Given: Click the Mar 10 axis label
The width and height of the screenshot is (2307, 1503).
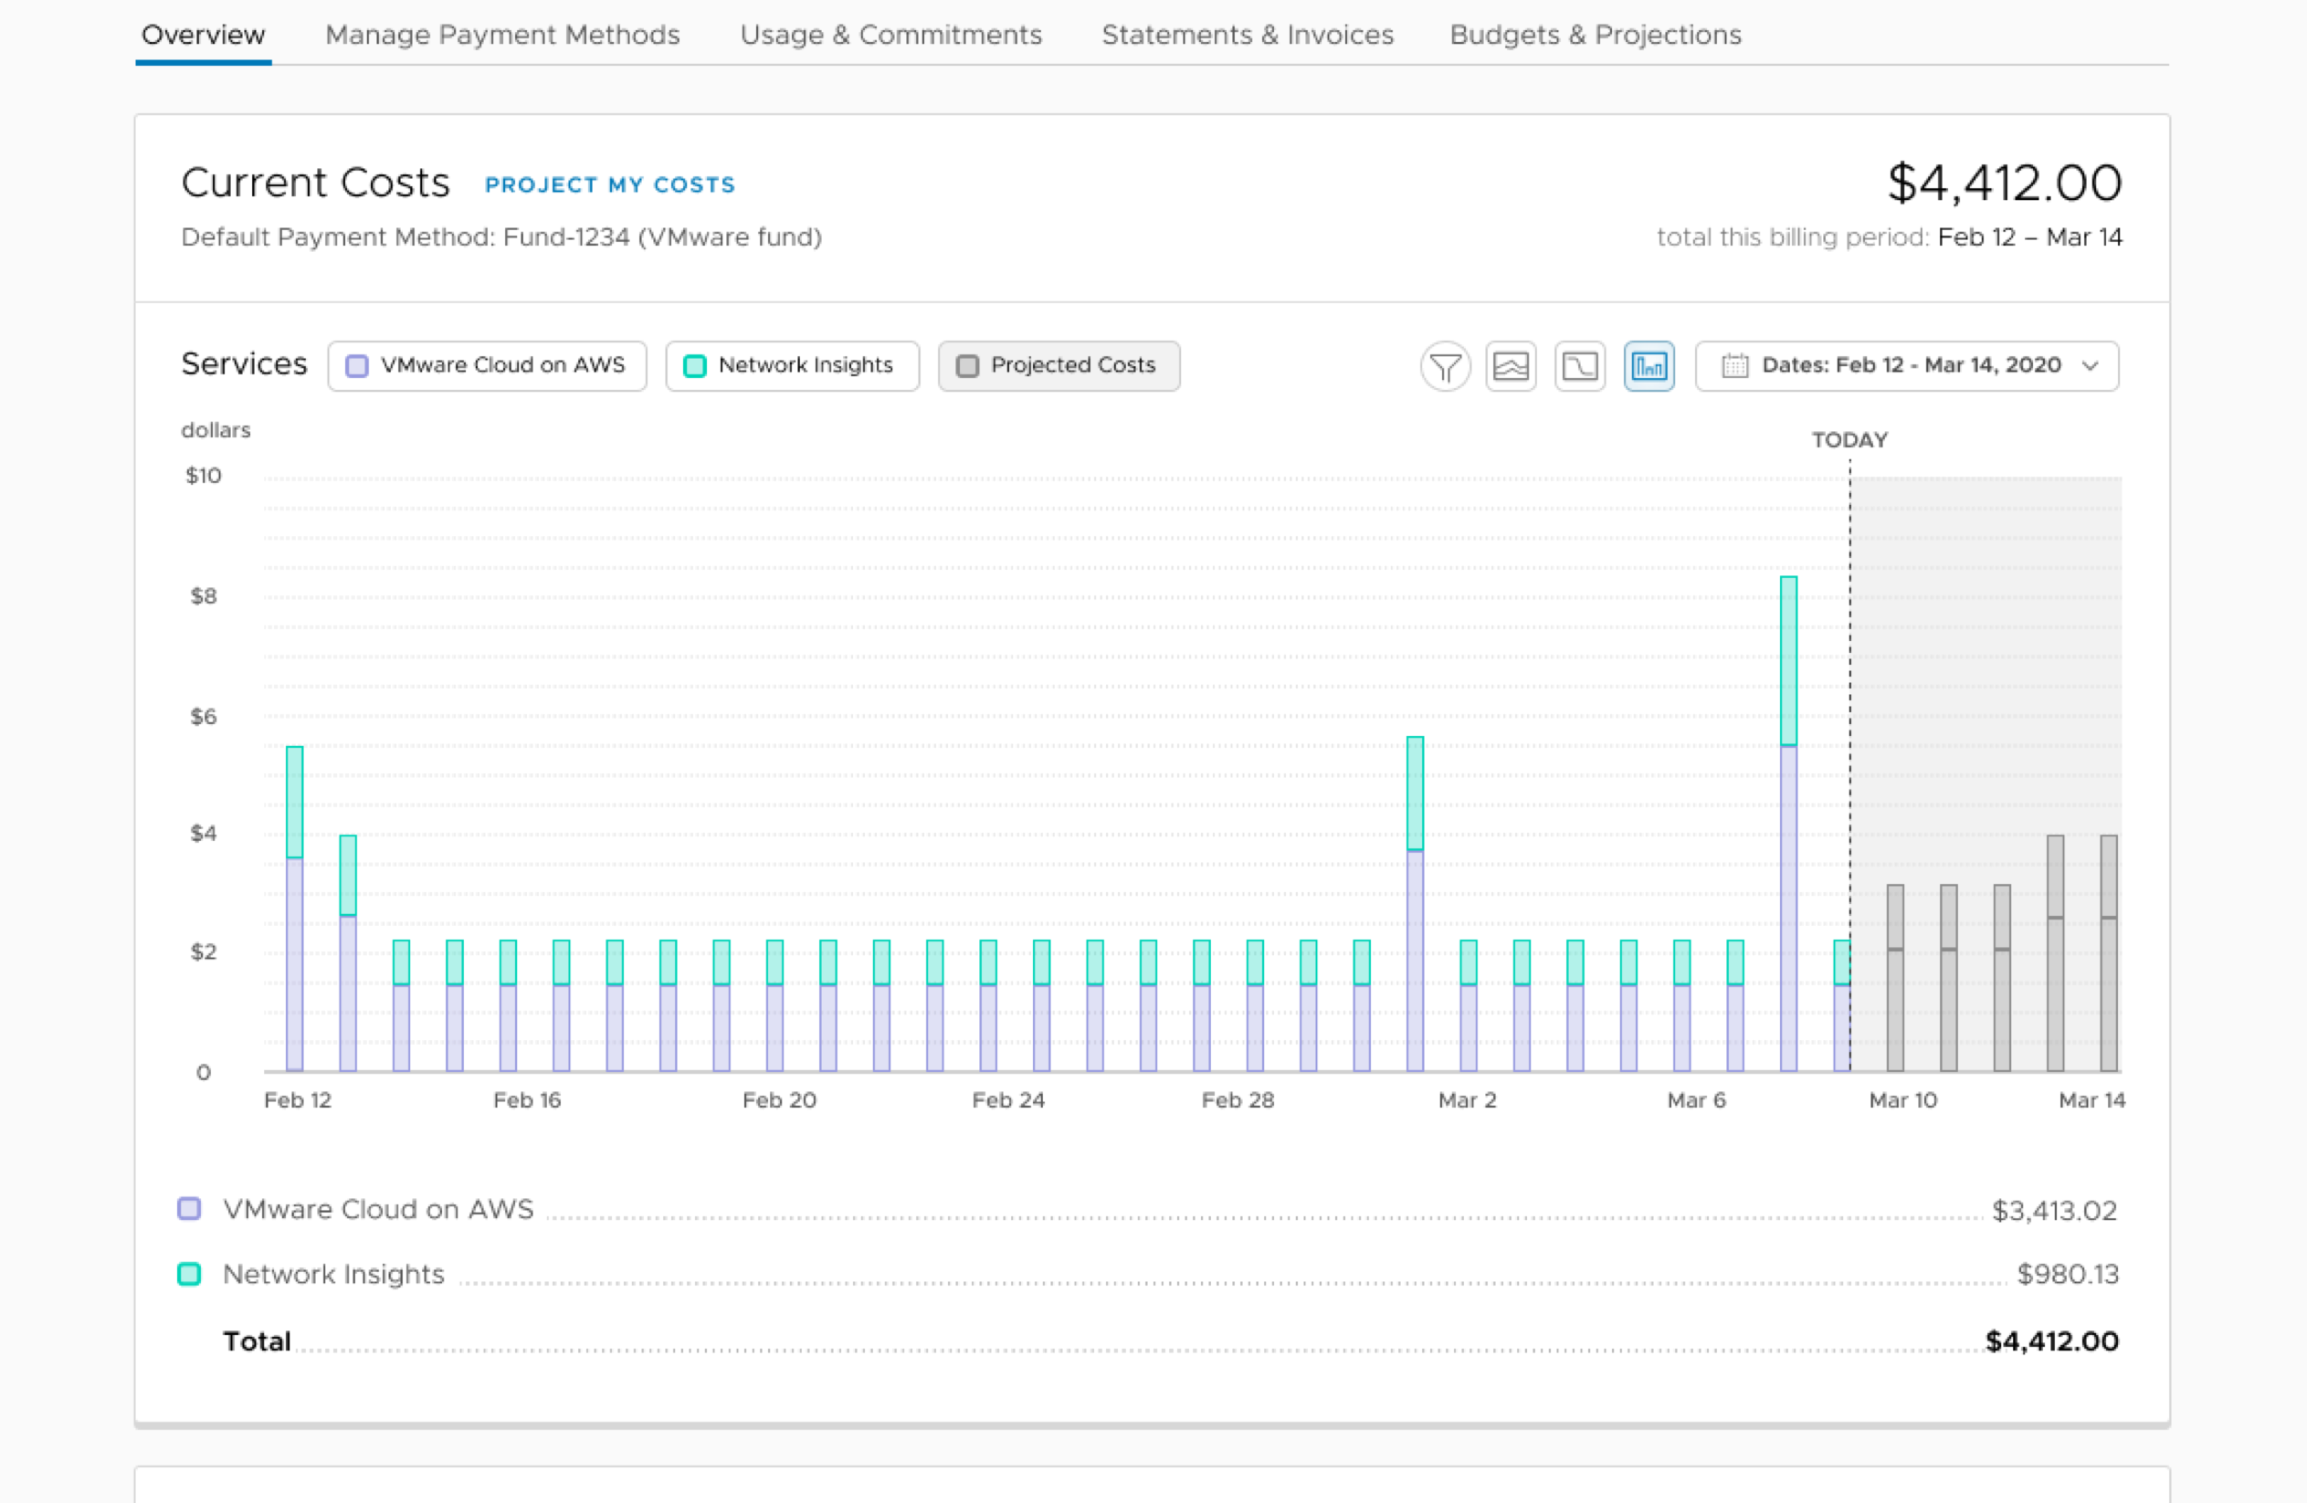Looking at the screenshot, I should tap(1902, 1100).
